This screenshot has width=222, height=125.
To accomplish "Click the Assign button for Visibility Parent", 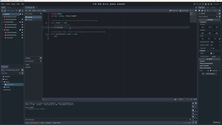I will (x=214, y=56).
